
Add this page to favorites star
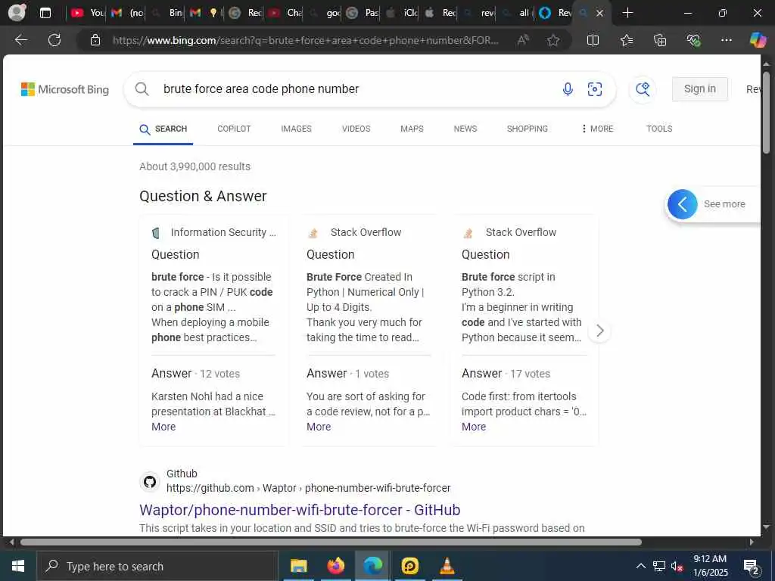pyautogui.click(x=553, y=40)
